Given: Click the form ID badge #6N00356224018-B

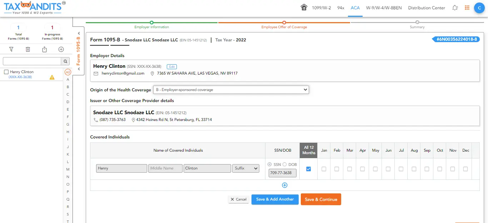Looking at the screenshot, I should click(455, 39).
